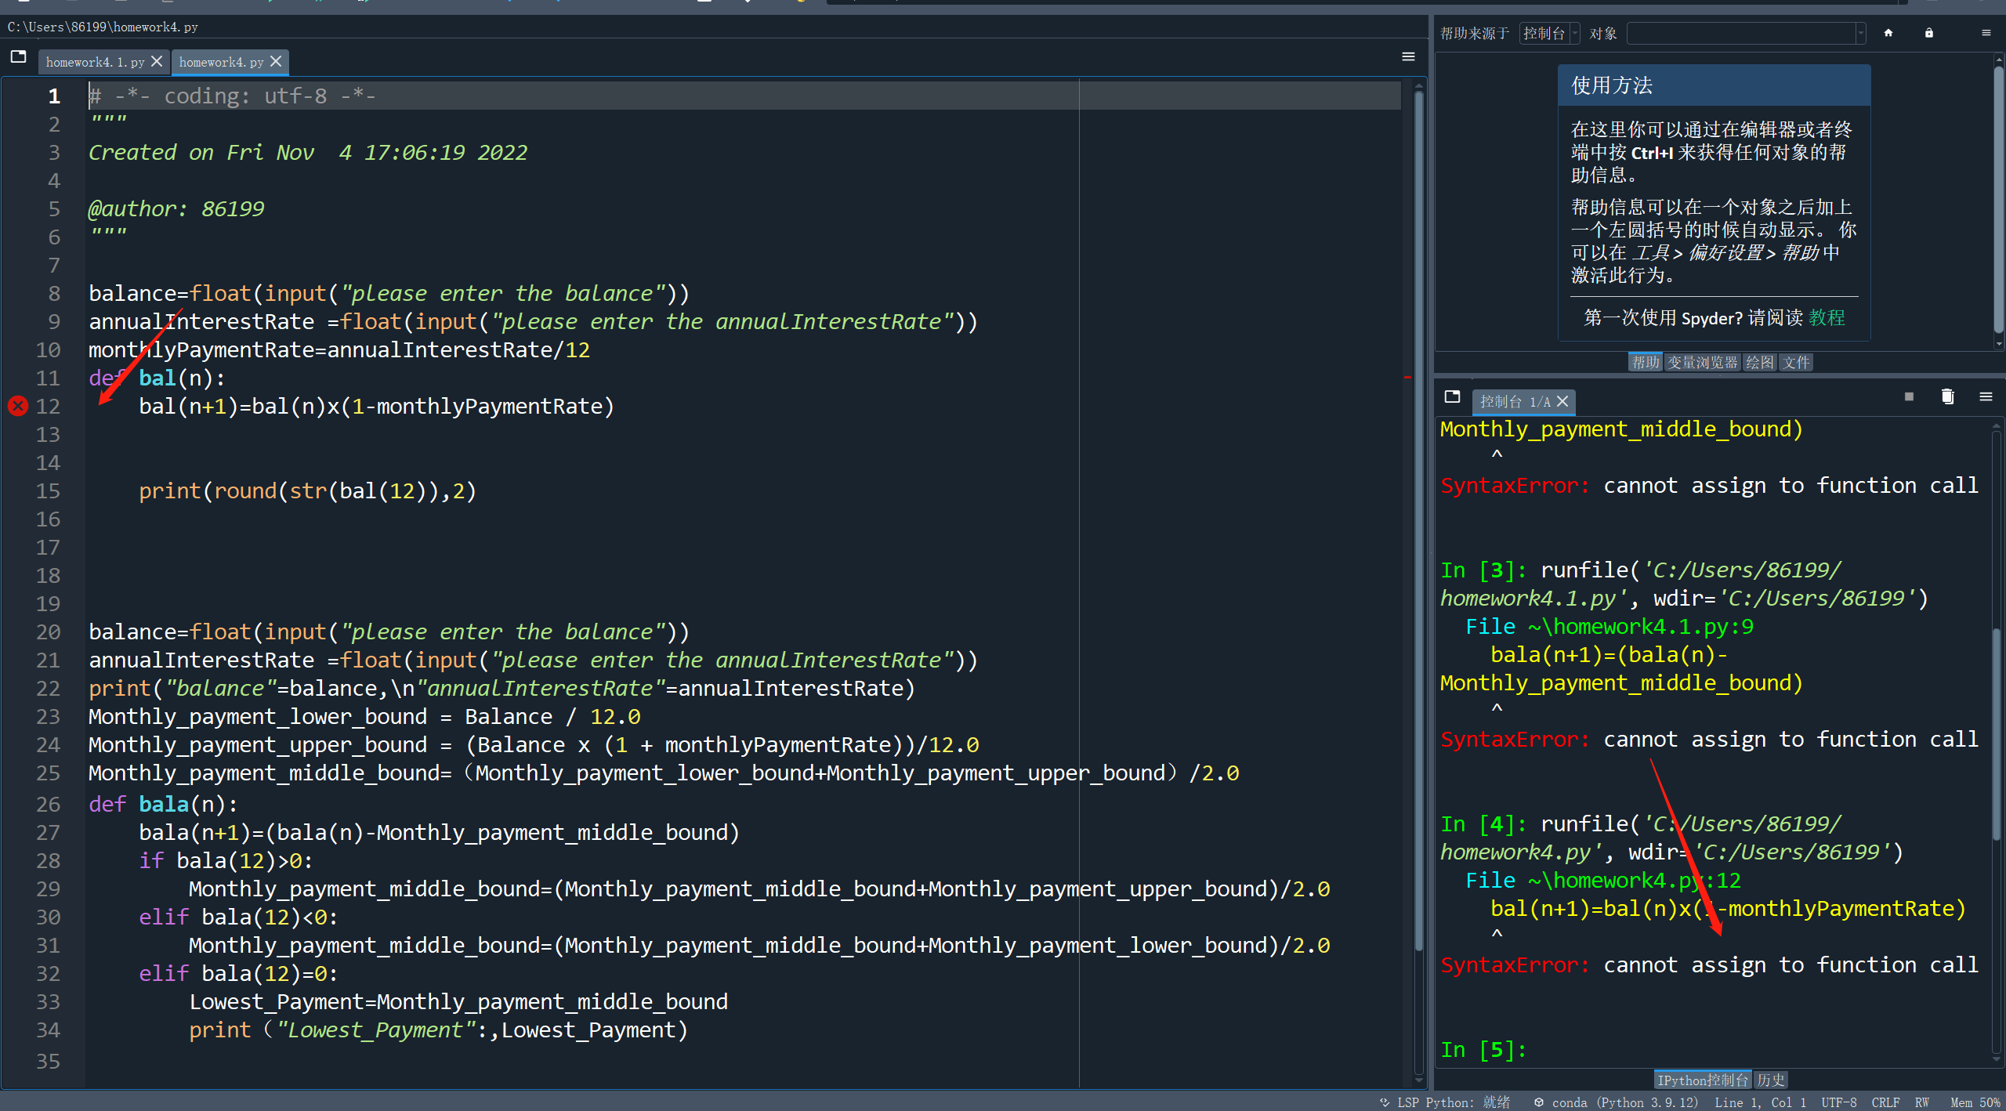
Task: Click the file path C:\Users\86199\homework4.py
Action: [x=103, y=27]
